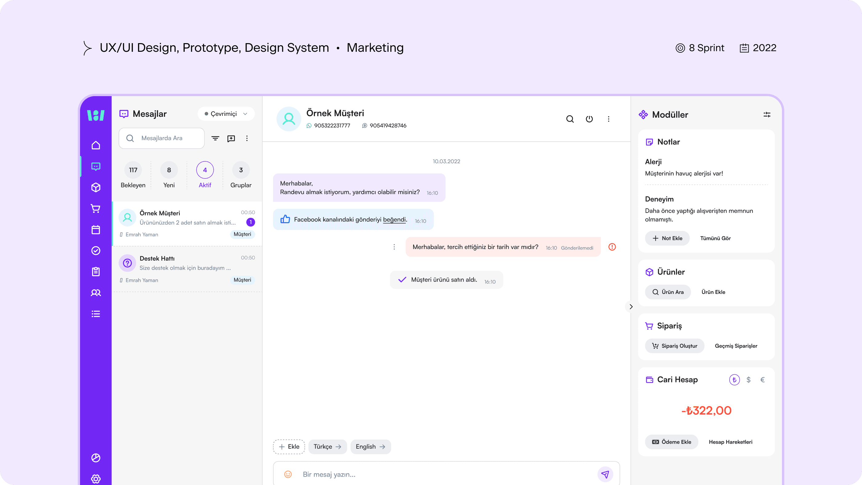
Task: Click the Mesajlarda Ara search field
Action: (x=162, y=138)
